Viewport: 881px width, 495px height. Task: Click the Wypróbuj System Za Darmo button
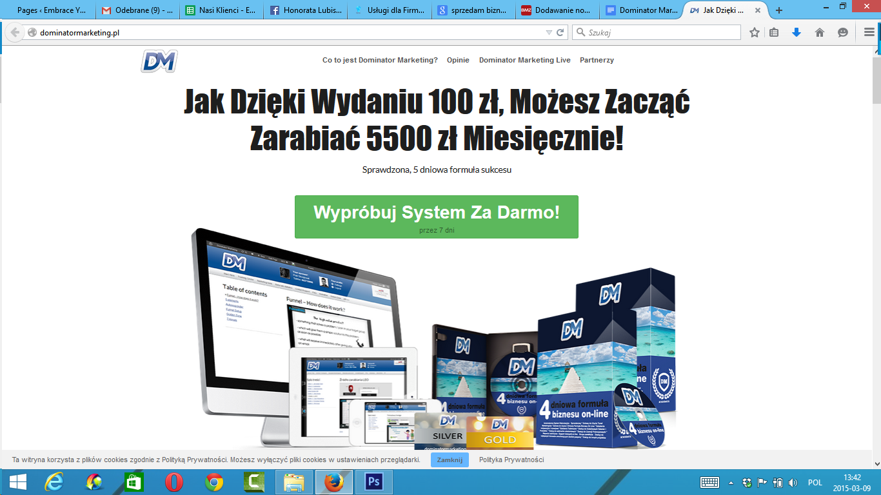(x=436, y=217)
